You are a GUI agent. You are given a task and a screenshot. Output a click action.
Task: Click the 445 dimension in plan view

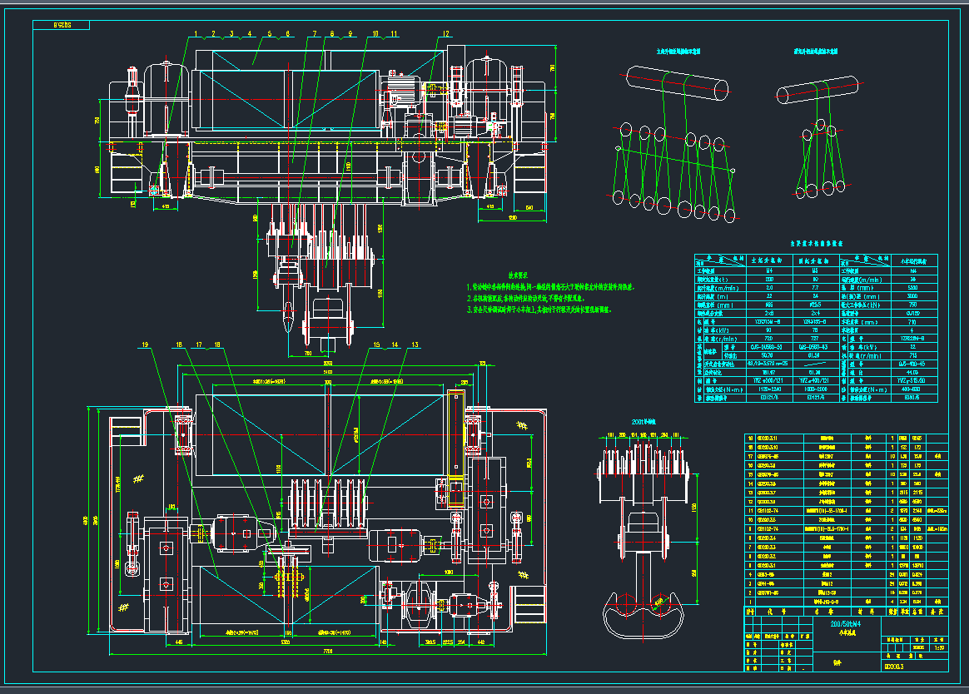(x=179, y=642)
